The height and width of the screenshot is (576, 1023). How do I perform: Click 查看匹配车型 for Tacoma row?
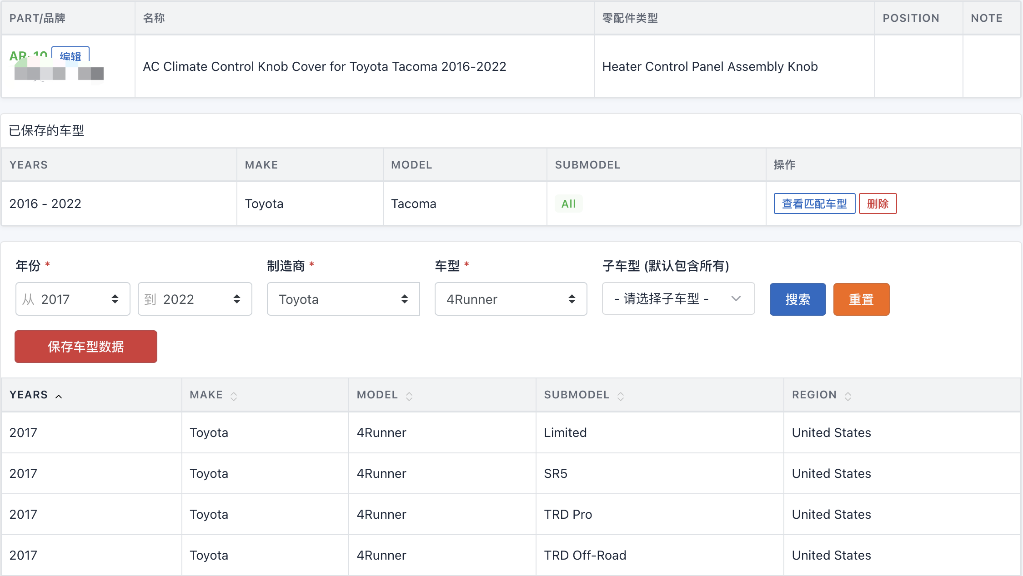pos(814,204)
